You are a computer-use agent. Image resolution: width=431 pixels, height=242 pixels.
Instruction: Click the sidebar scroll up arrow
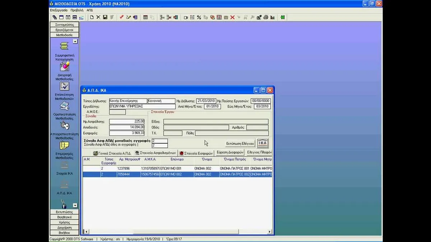pos(75,41)
